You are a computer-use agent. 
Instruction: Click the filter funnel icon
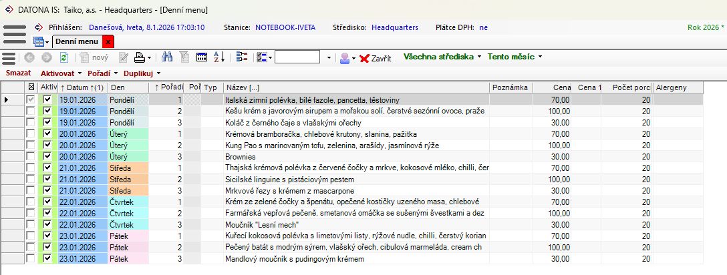pyautogui.click(x=184, y=58)
